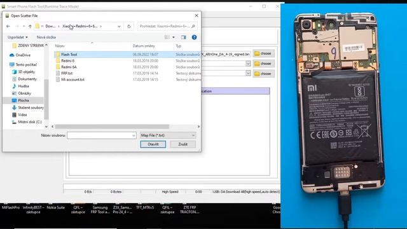Sort by the Typ column header
Viewport: 407px width, 229px height.
179,46
